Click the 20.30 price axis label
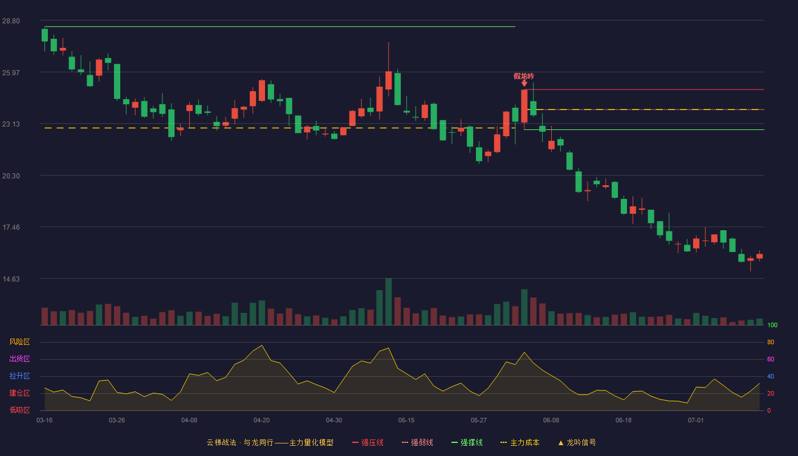The height and width of the screenshot is (456, 798). pos(11,176)
